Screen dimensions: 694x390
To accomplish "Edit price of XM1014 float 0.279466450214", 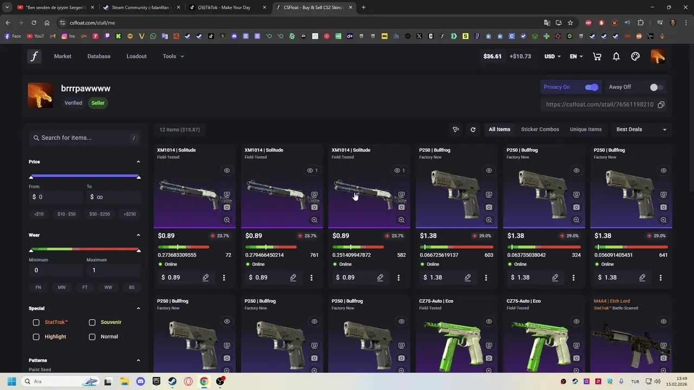I will coord(293,277).
